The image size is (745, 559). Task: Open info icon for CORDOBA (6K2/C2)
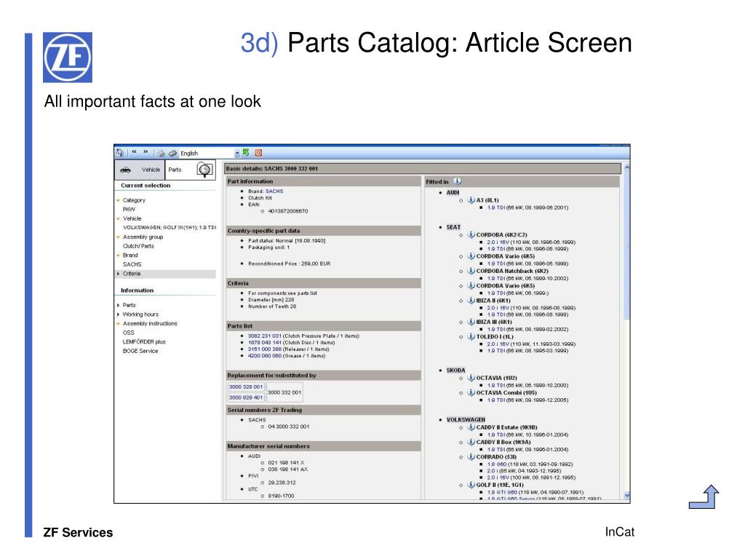tap(471, 234)
